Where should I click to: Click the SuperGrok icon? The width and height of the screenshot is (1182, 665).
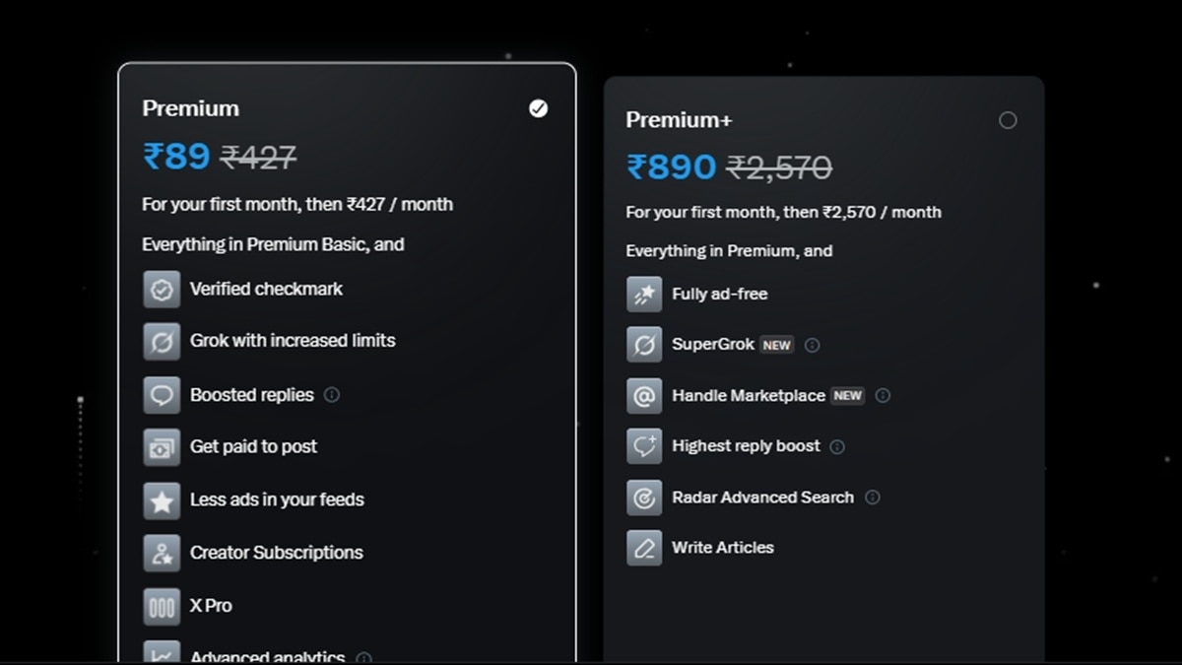click(x=644, y=345)
